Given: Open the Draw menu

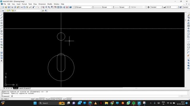Looking at the screenshot, I should coord(35,4).
